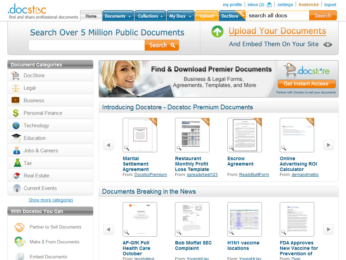Viewport: 346px width, 260px height.
Task: Open the inbox envelope icon
Action: (x=269, y=4)
